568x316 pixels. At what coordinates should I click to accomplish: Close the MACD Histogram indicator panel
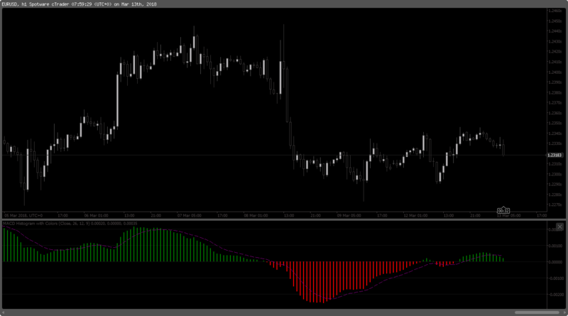click(x=559, y=227)
